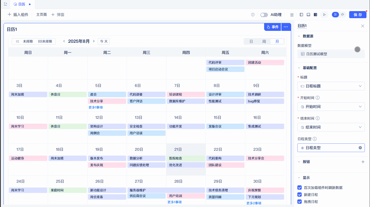The image size is (370, 207).
Task: Open the 主页面 tab
Action: coord(42,15)
